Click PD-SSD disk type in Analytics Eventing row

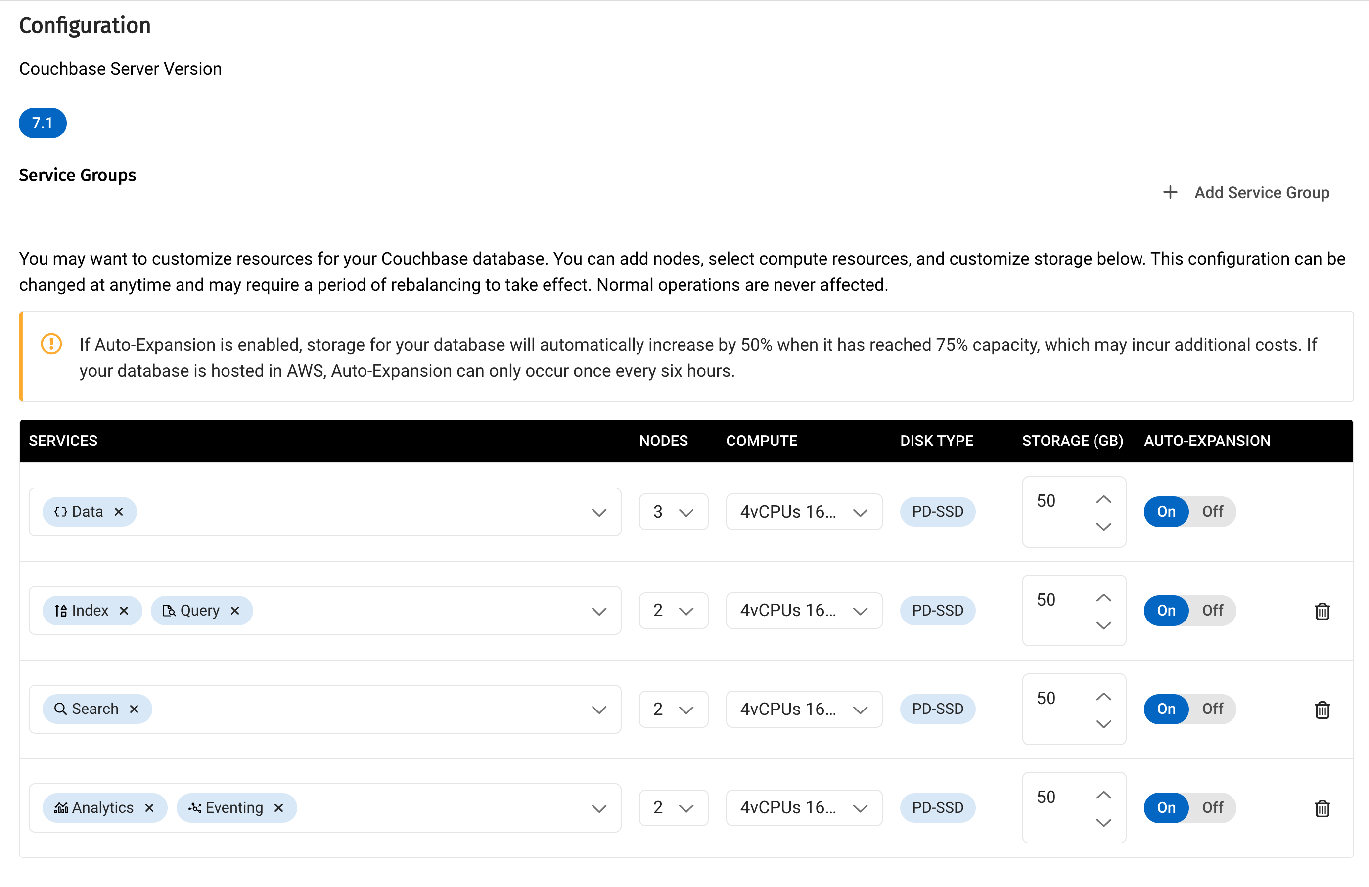(x=938, y=808)
